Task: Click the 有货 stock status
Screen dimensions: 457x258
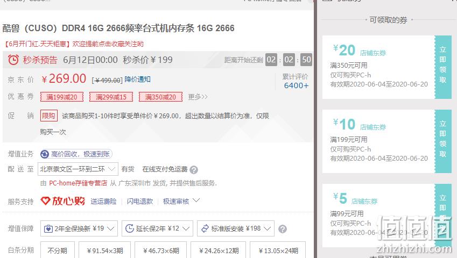Action: 128,169
